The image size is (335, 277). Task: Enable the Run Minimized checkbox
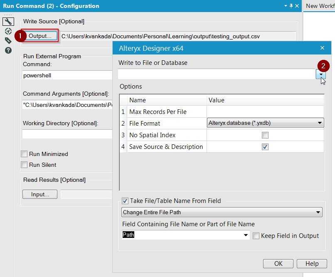click(x=24, y=154)
